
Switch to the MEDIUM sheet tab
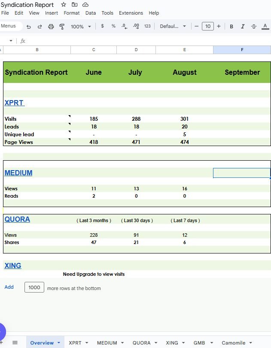107,343
